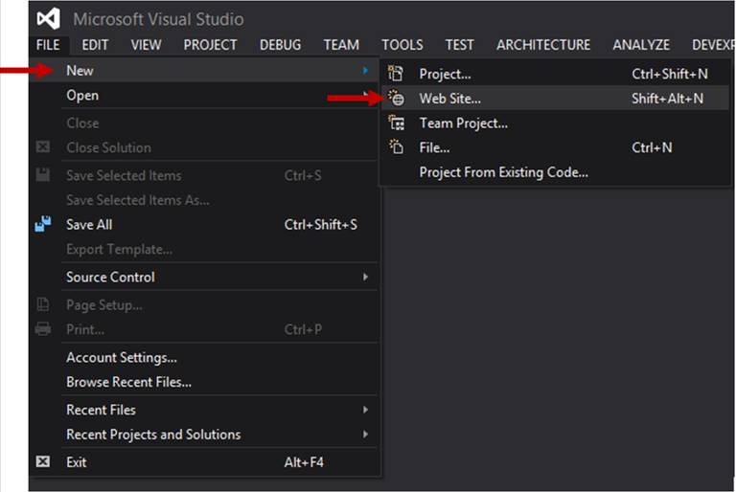The image size is (736, 492).
Task: Open Account Settings
Action: coord(204,357)
